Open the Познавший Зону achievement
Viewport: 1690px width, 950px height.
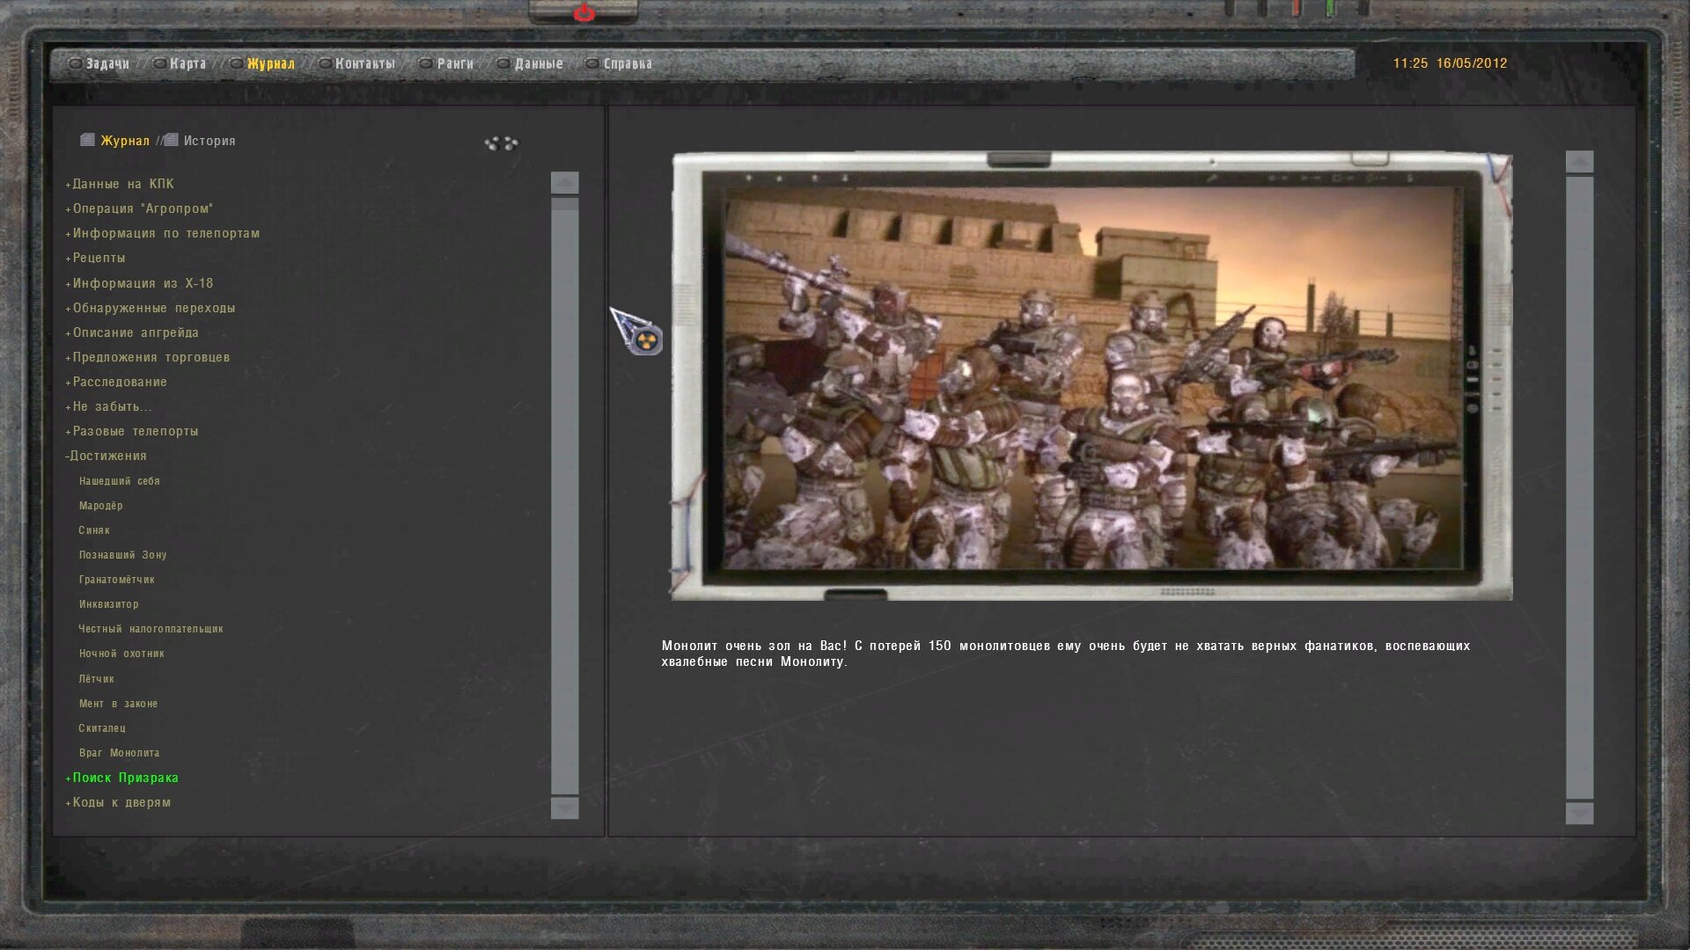[123, 555]
